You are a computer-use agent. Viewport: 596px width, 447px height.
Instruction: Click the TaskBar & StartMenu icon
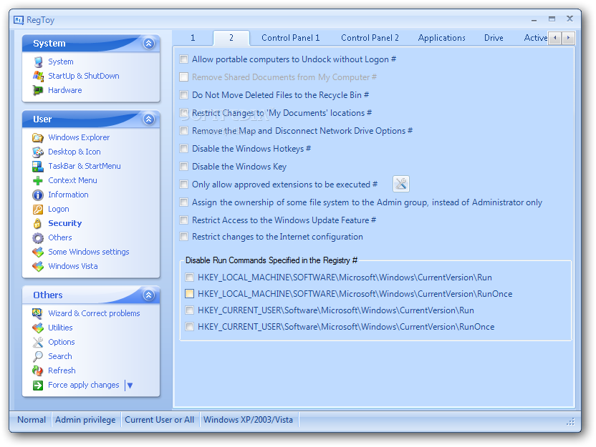click(x=38, y=166)
